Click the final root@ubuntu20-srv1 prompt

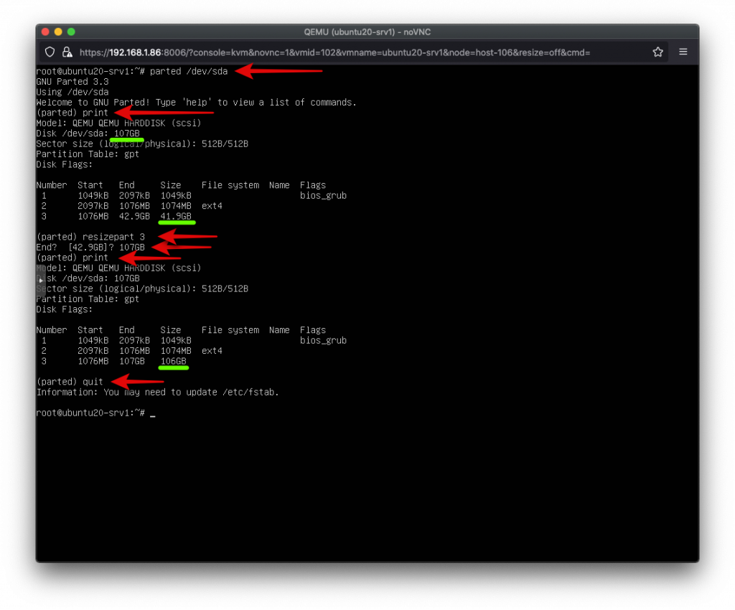90,413
